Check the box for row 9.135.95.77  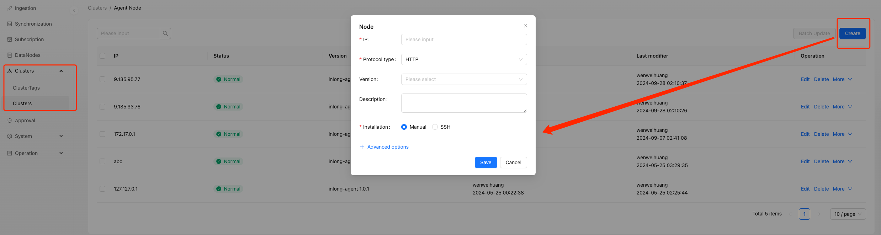pyautogui.click(x=102, y=79)
